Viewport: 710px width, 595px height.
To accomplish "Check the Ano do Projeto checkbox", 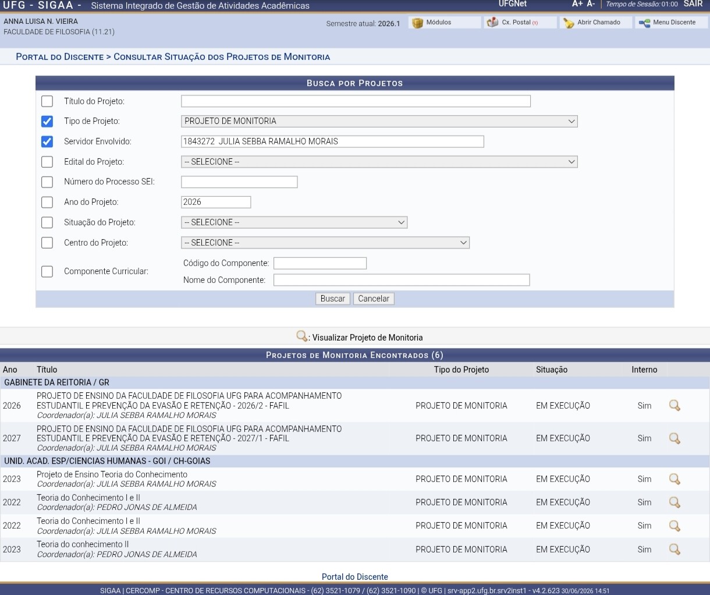I will (x=47, y=202).
